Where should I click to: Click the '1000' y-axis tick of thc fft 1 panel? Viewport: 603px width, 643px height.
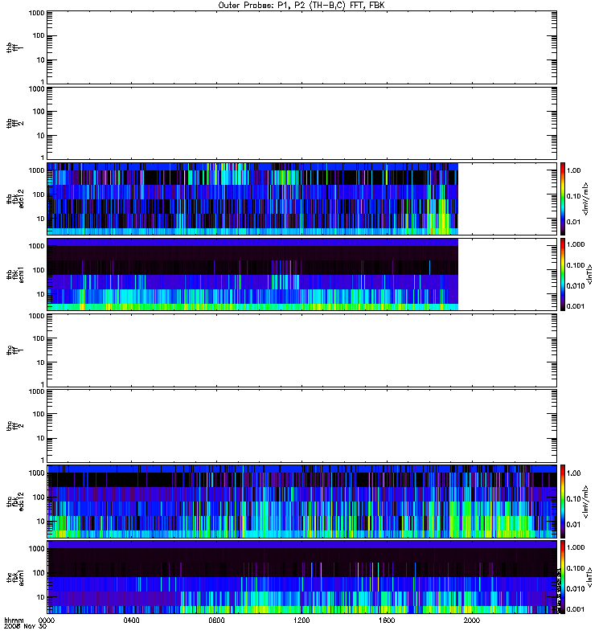(36, 316)
